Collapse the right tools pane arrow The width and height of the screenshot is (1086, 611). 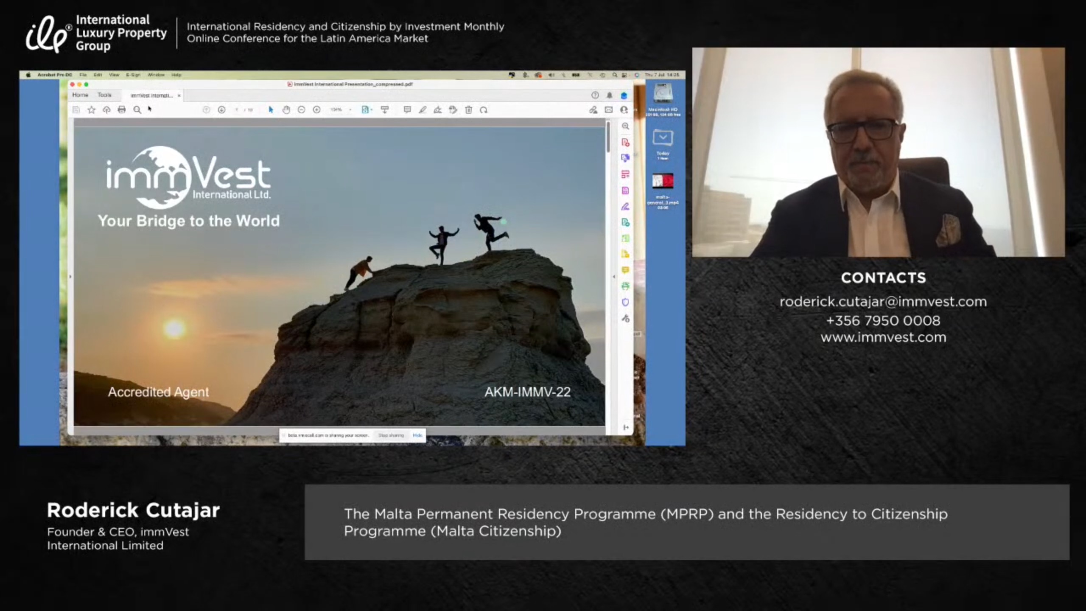[614, 277]
